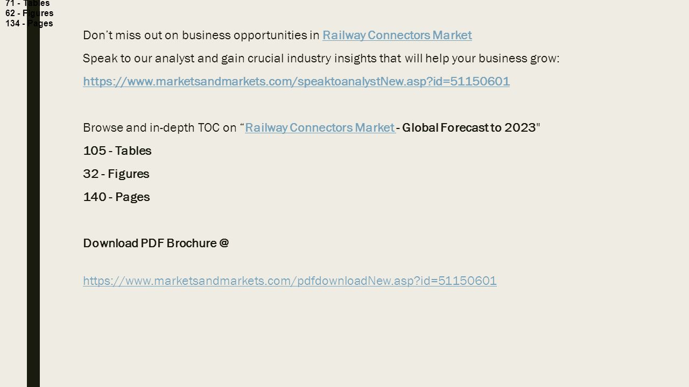Click the "Download PDF Brochure @" heading
This screenshot has height=387, width=689.
(156, 243)
